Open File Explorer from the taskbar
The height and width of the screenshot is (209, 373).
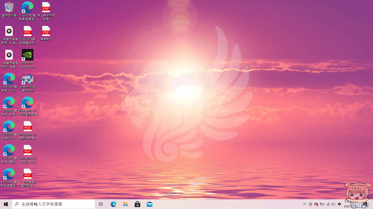[125, 204]
